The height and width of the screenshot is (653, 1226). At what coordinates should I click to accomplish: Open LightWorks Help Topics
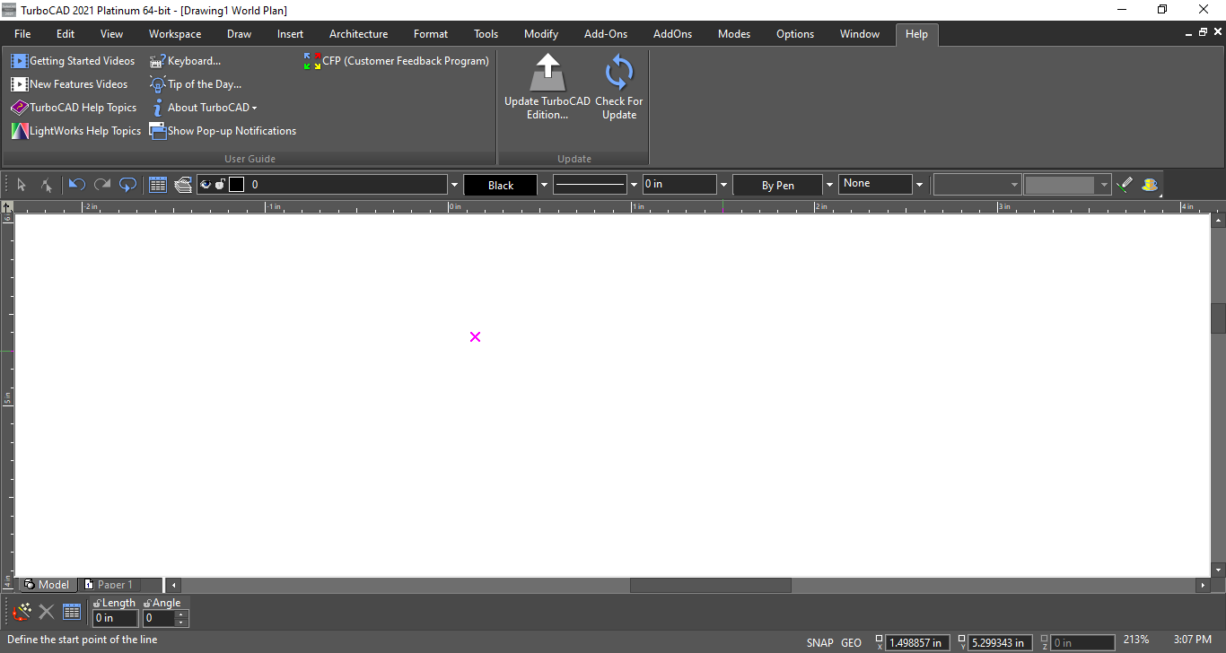pyautogui.click(x=76, y=131)
